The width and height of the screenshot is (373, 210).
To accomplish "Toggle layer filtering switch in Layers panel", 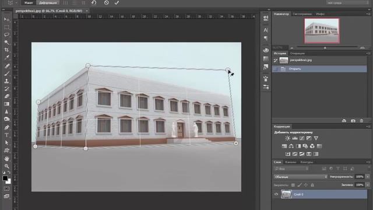I will [369, 168].
